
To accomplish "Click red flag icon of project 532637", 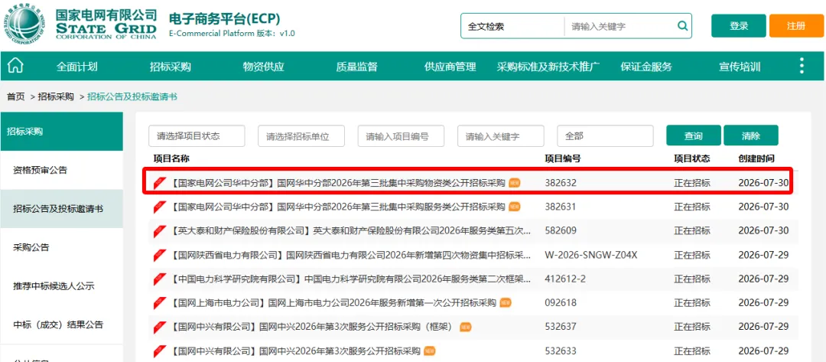I will click(x=160, y=327).
